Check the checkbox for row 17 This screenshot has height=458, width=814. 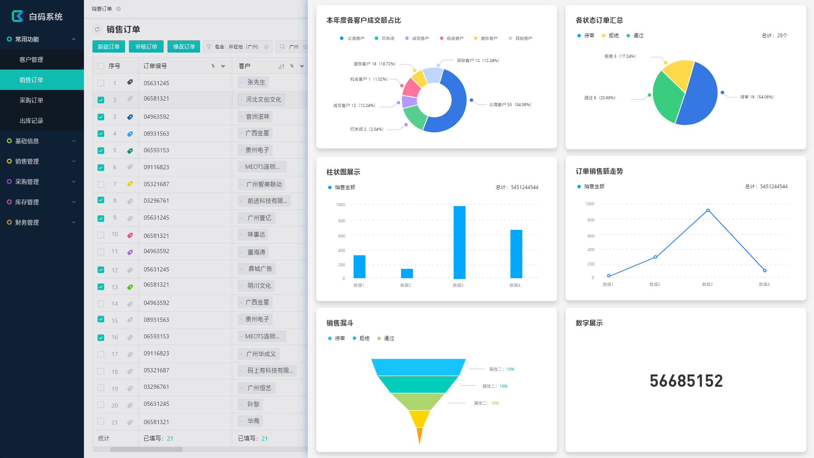tap(101, 354)
